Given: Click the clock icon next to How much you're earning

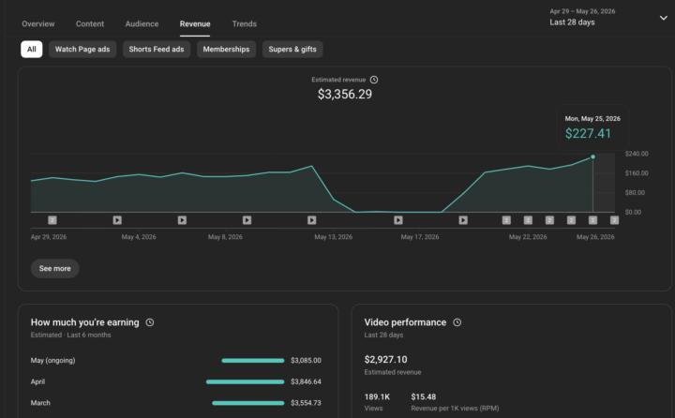Looking at the screenshot, I should (x=149, y=322).
